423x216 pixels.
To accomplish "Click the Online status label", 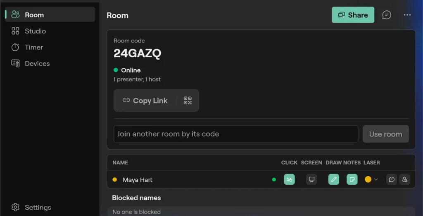I will 131,70.
